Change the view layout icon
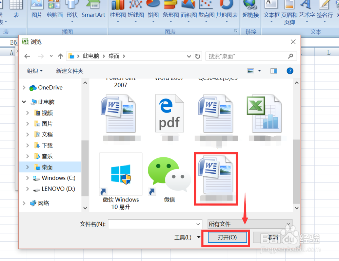The width and height of the screenshot is (339, 261). coord(251,71)
